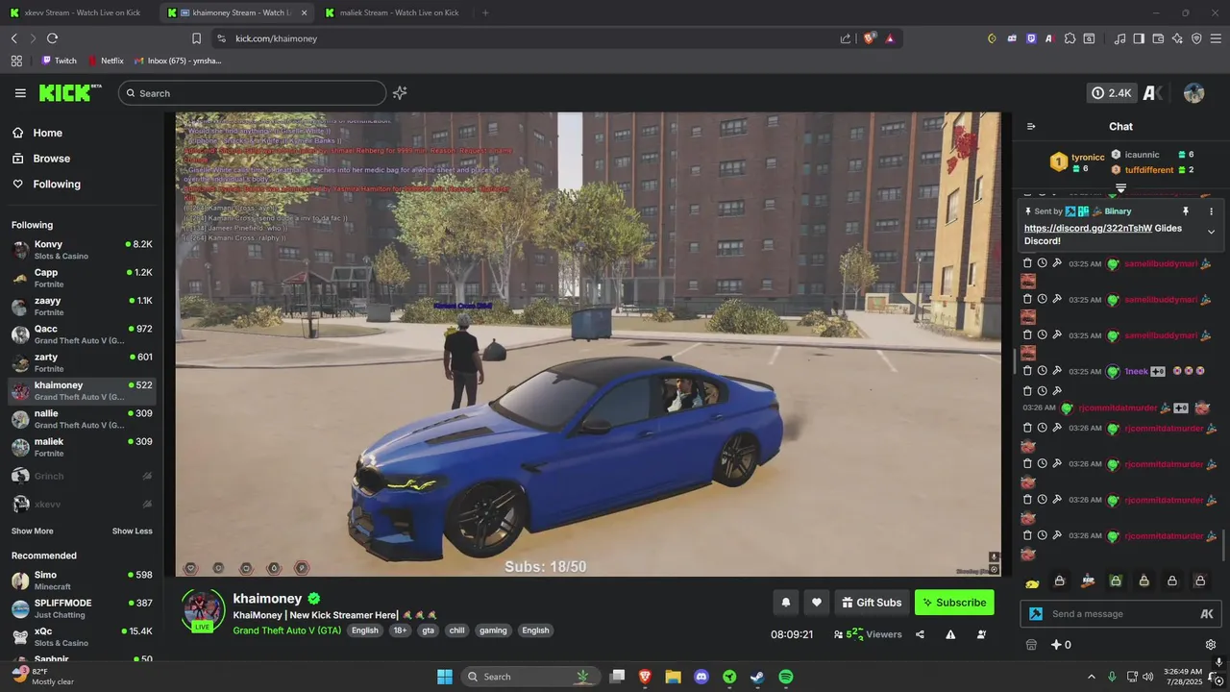Open the Twitch bookmark

pos(59,61)
